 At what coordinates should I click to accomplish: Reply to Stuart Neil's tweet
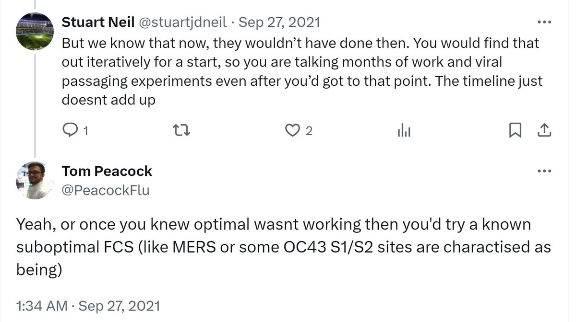pos(70,130)
